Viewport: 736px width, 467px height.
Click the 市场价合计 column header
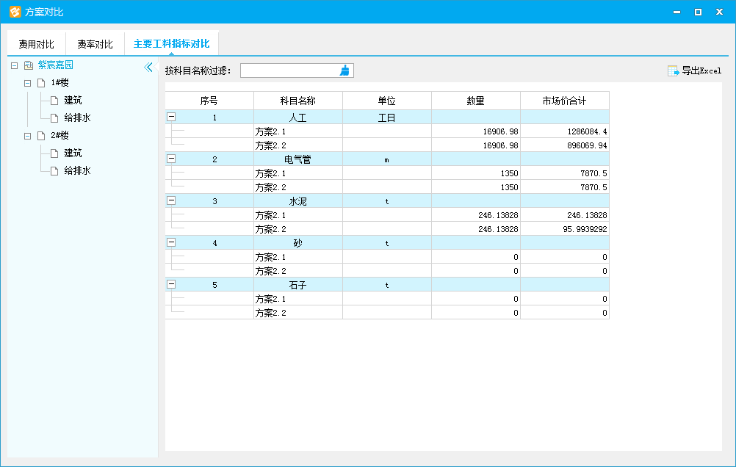tap(564, 101)
